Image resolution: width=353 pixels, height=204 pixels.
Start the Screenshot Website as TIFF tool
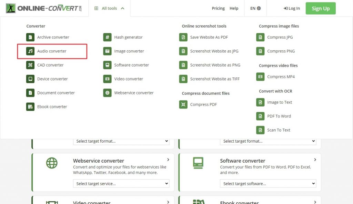[214, 79]
